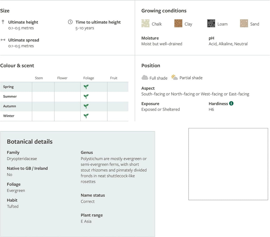This screenshot has width=270, height=237.
Task: Click the Autumn foliage seedling icon
Action: click(86, 106)
